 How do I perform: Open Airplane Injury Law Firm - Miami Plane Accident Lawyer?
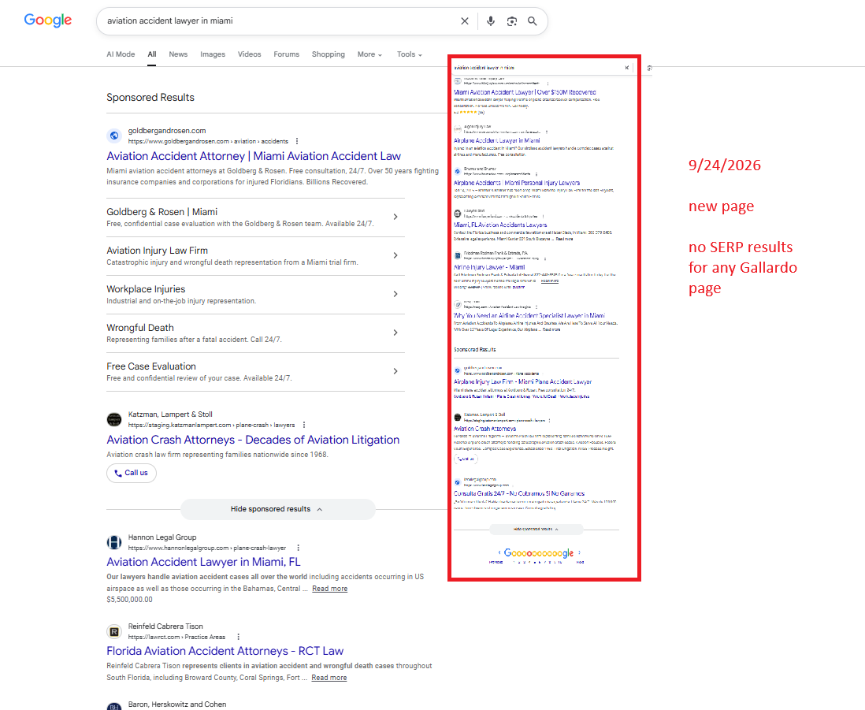(522, 381)
